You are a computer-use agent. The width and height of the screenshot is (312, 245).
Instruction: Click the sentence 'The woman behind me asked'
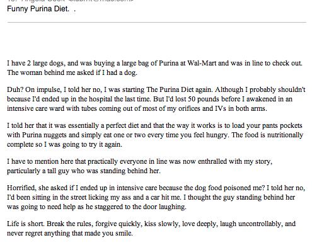pyautogui.click(x=50, y=72)
